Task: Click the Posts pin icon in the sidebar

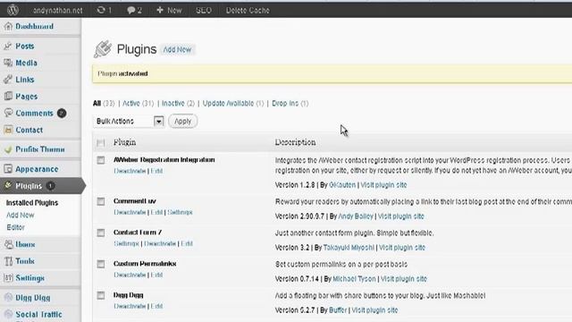Action: pyautogui.click(x=8, y=46)
